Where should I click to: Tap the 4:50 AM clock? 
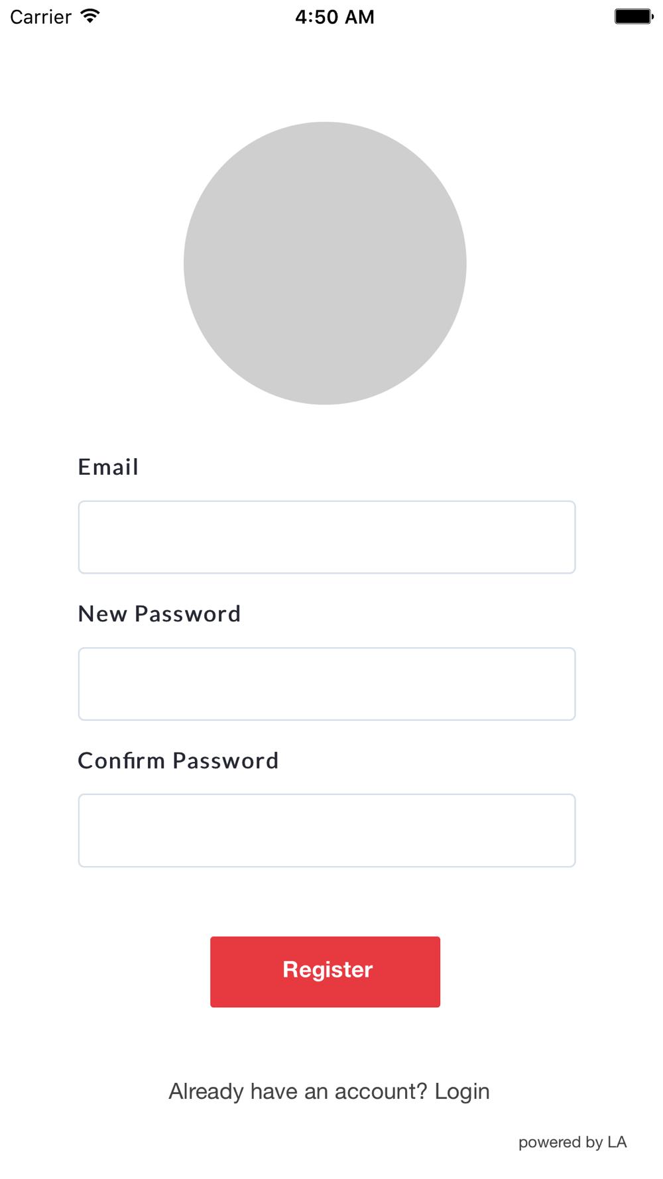click(335, 17)
